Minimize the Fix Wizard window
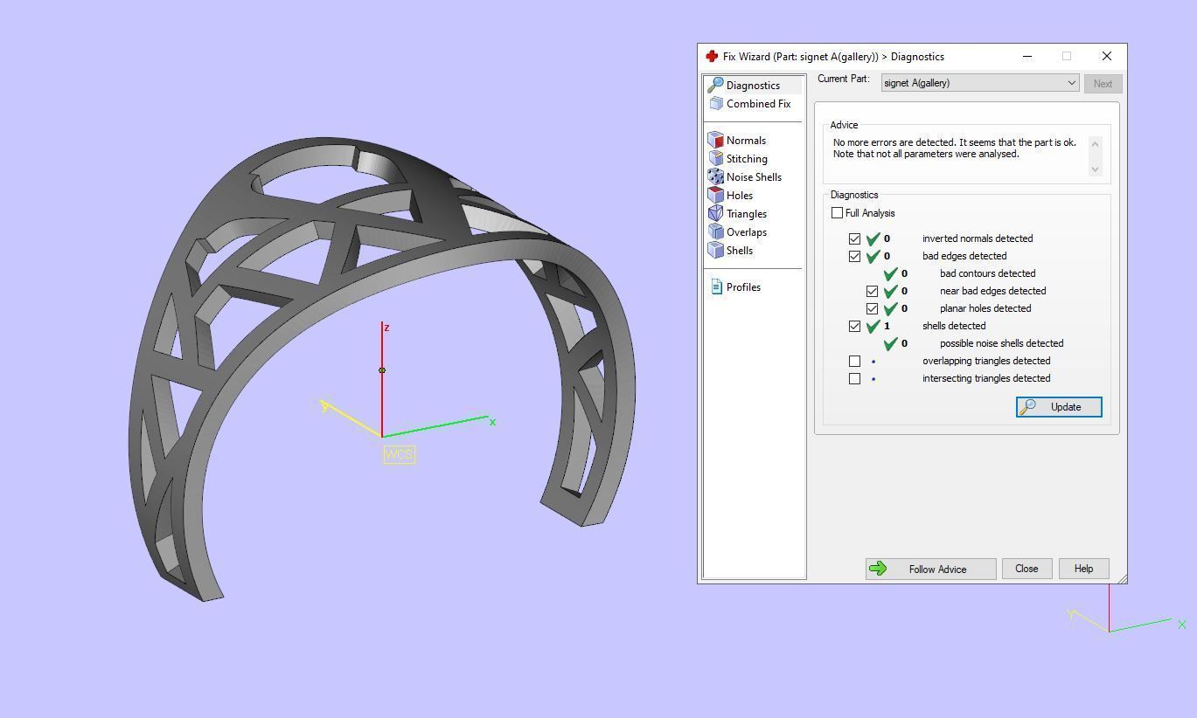This screenshot has height=718, width=1197. pos(1027,56)
